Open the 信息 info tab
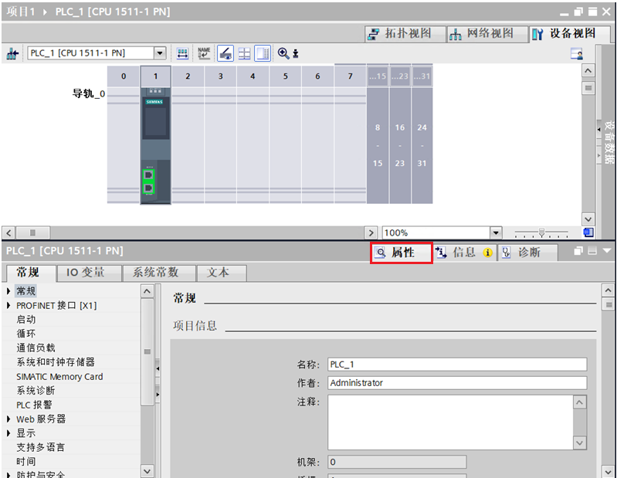The height and width of the screenshot is (478, 617). pos(463,253)
